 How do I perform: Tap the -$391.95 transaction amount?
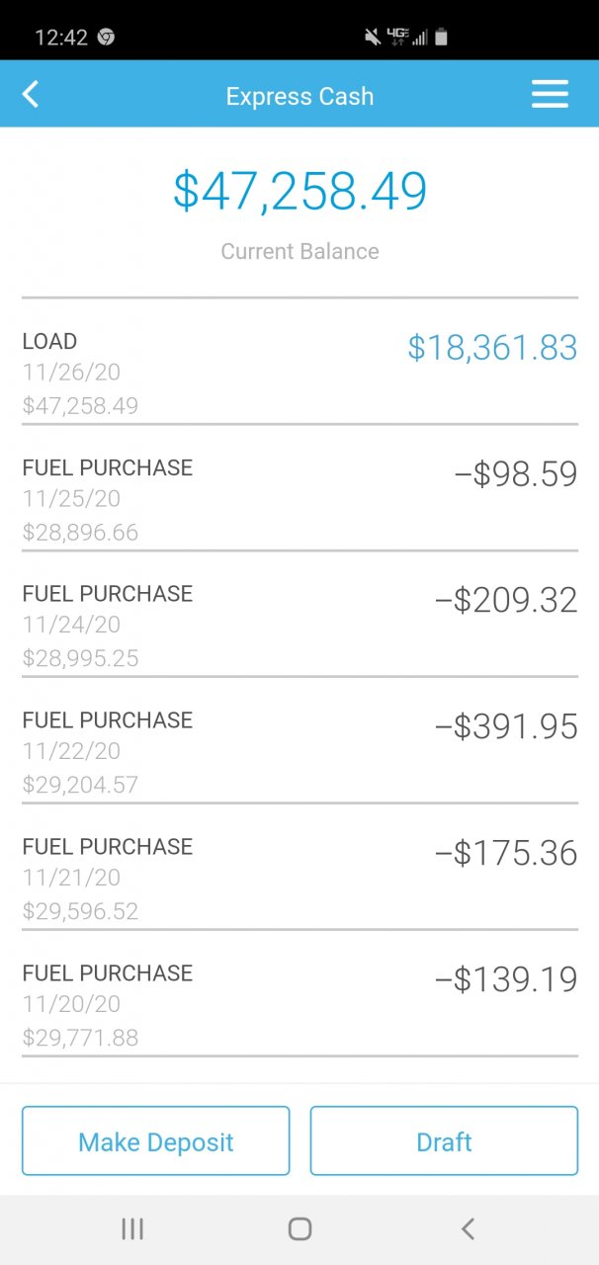pyautogui.click(x=506, y=727)
